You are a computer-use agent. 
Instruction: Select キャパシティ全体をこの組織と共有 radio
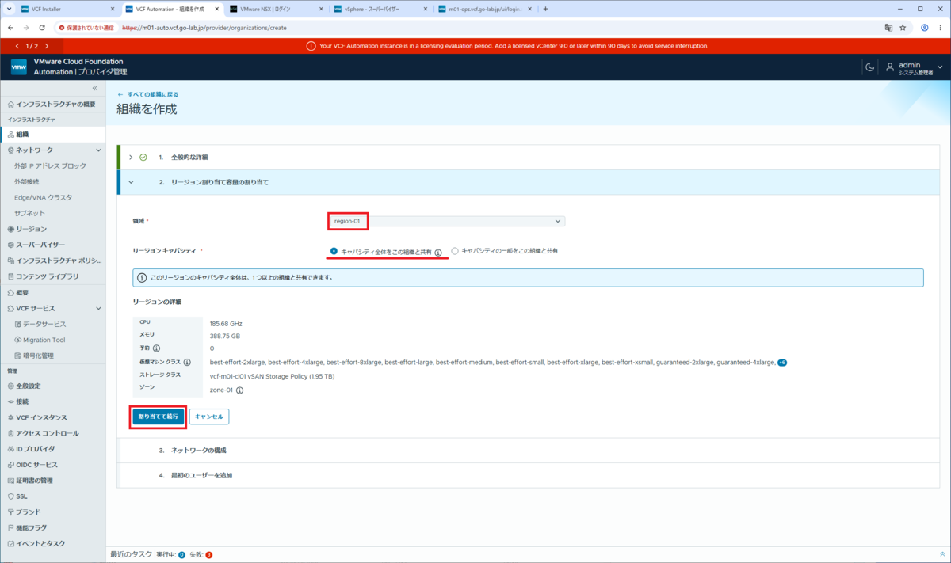334,251
